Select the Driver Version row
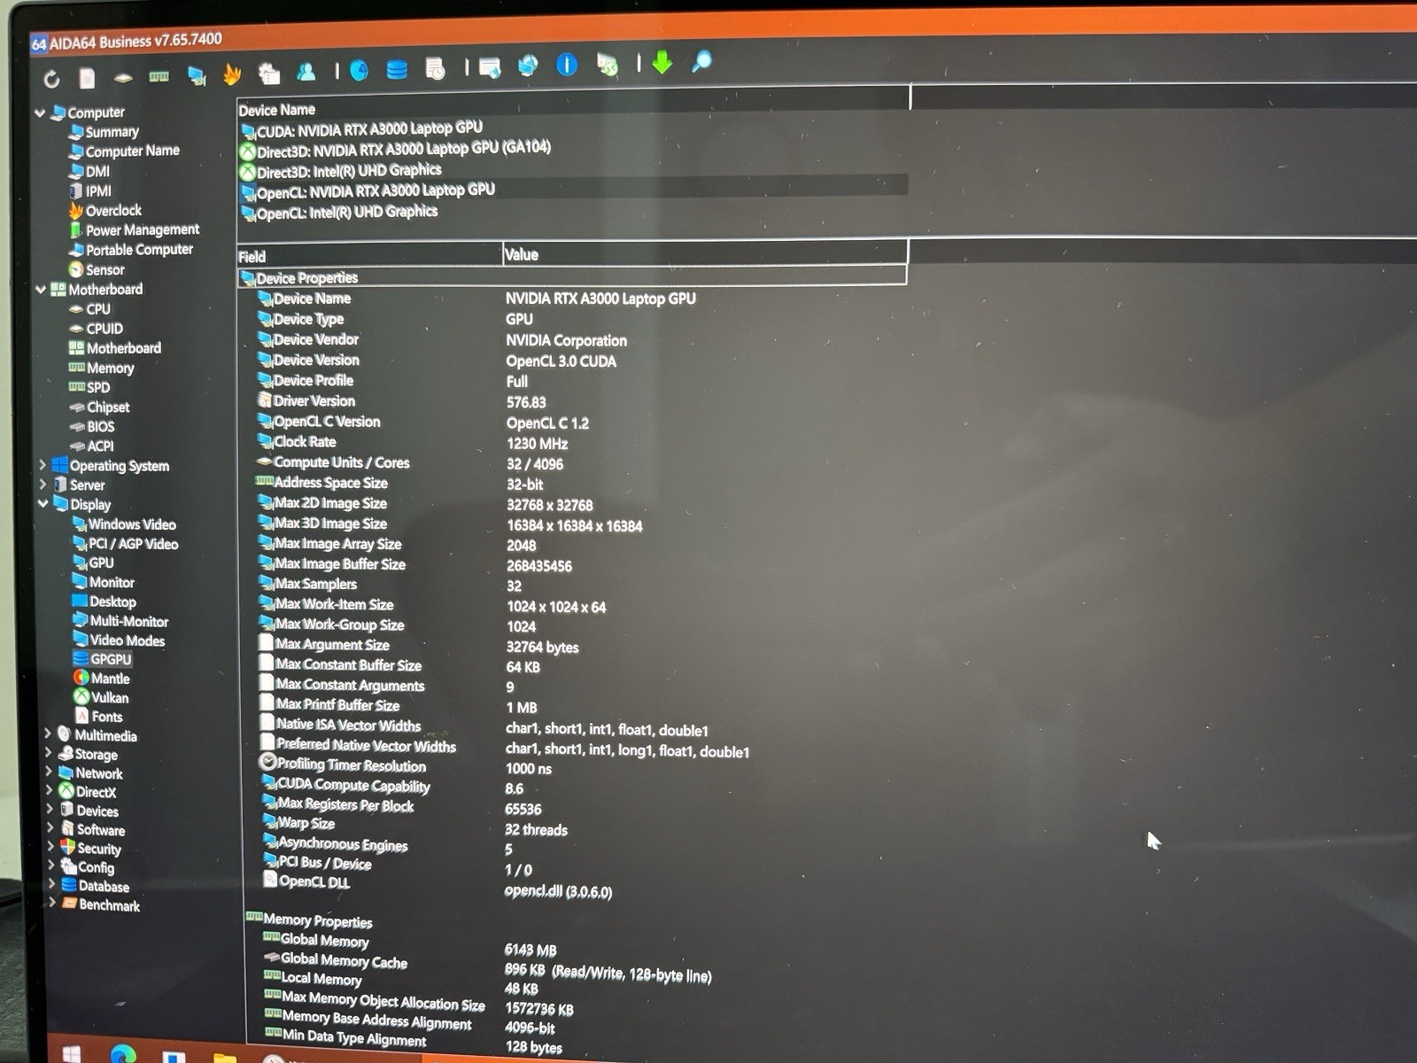This screenshot has width=1417, height=1063. click(x=402, y=401)
